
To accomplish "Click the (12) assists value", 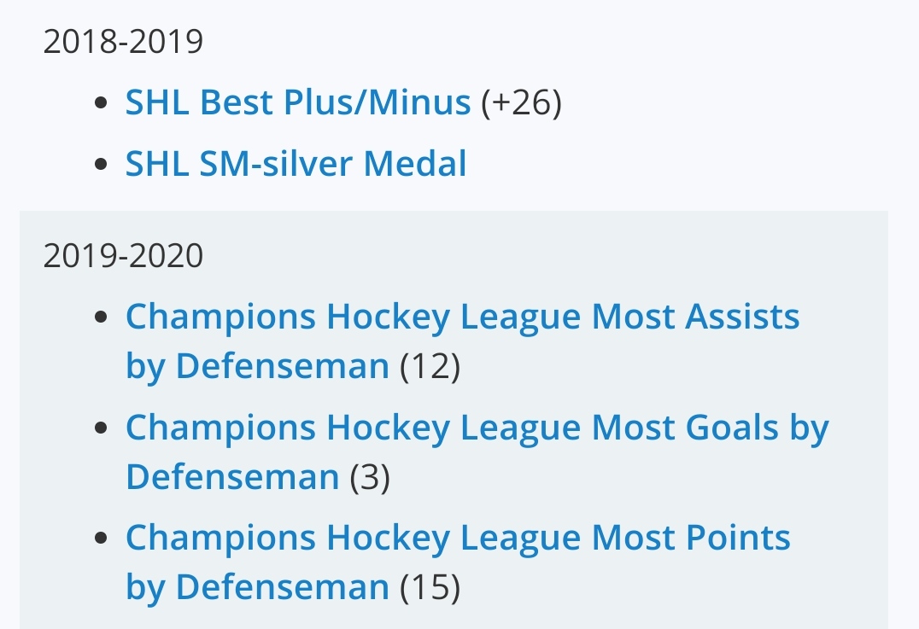I will 430,366.
